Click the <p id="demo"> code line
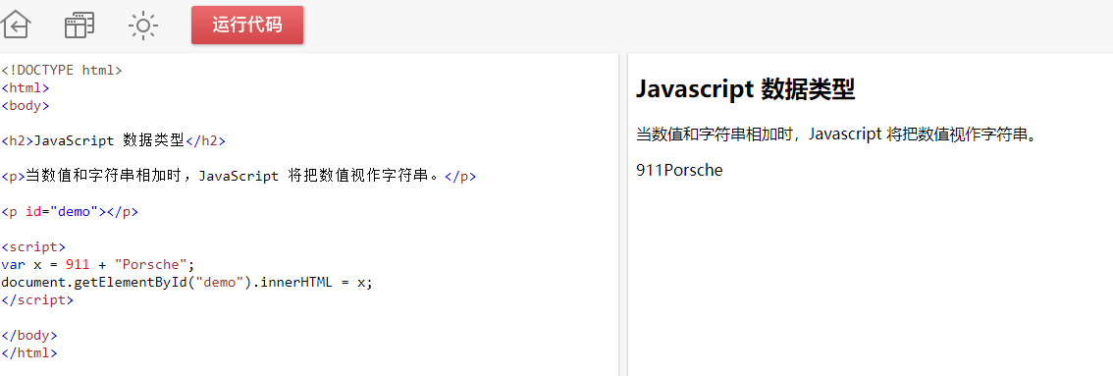Screen dimensions: 1113x376 [70, 211]
